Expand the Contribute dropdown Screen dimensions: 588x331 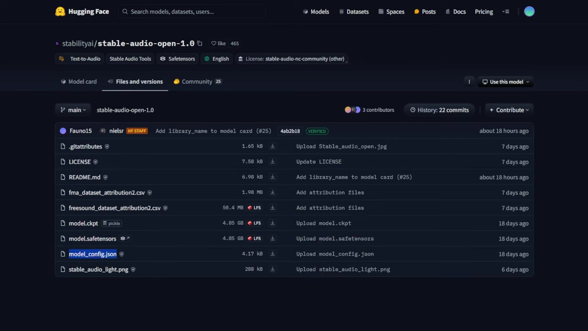pos(509,110)
